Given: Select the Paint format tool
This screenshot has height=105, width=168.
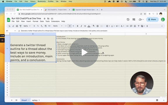Looking at the screenshot, I should click(21, 26).
